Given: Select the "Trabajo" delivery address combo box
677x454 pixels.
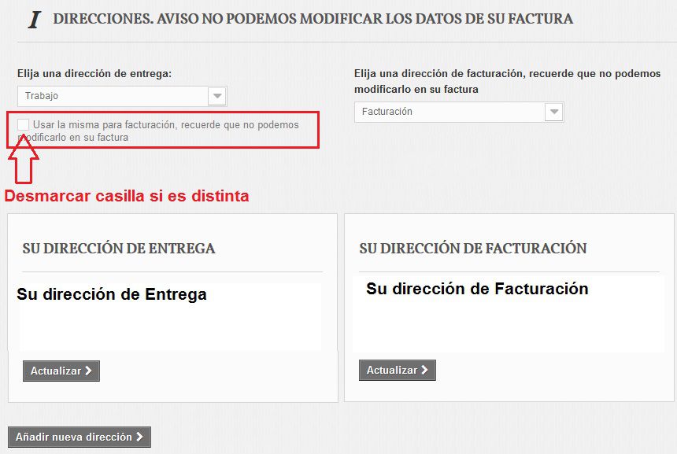Looking at the screenshot, I should 113,96.
